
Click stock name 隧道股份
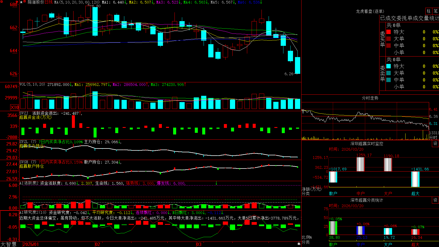click(36, 2)
